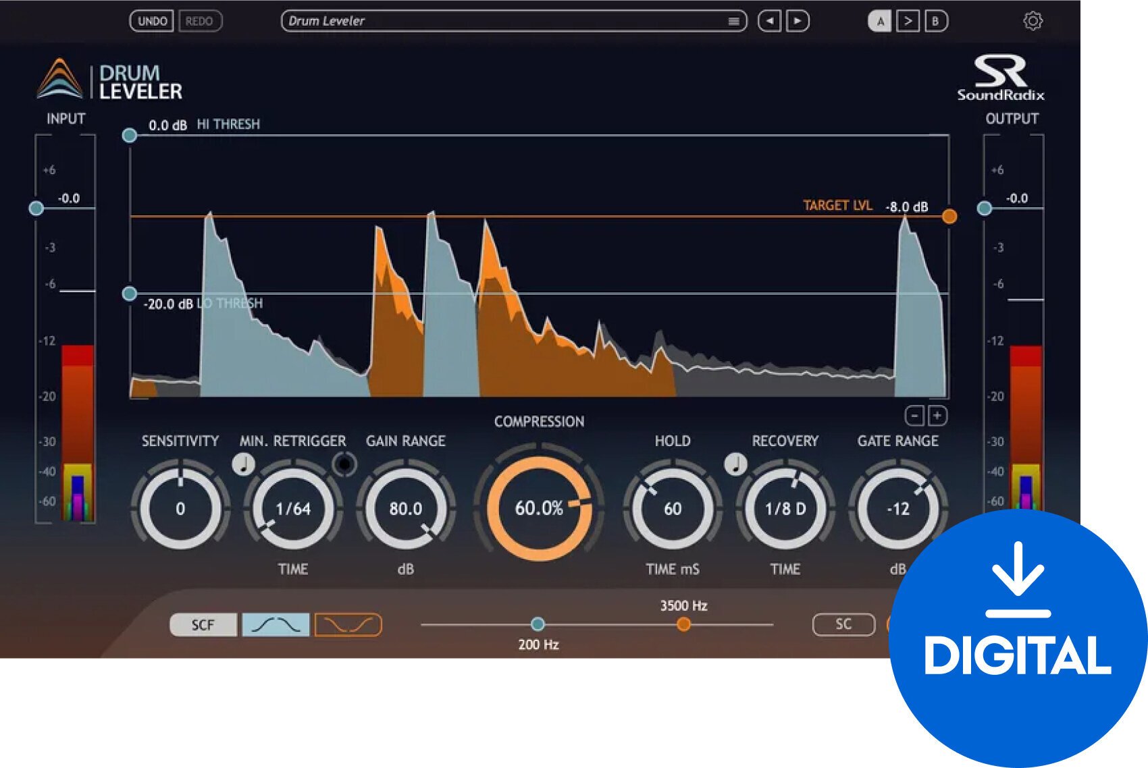This screenshot has width=1148, height=768.
Task: Select the B preset slot
Action: tap(937, 21)
